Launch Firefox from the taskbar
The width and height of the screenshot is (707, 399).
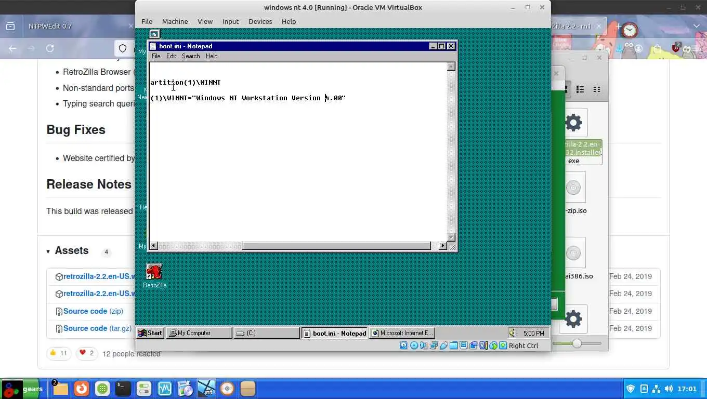(81, 389)
